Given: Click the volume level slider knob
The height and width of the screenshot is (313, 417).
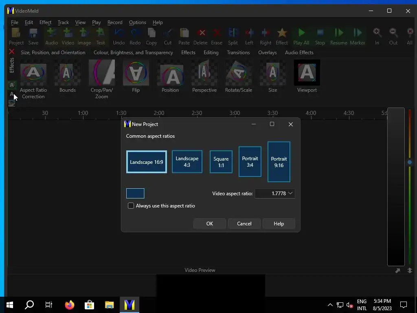Looking at the screenshot, I should [410, 162].
